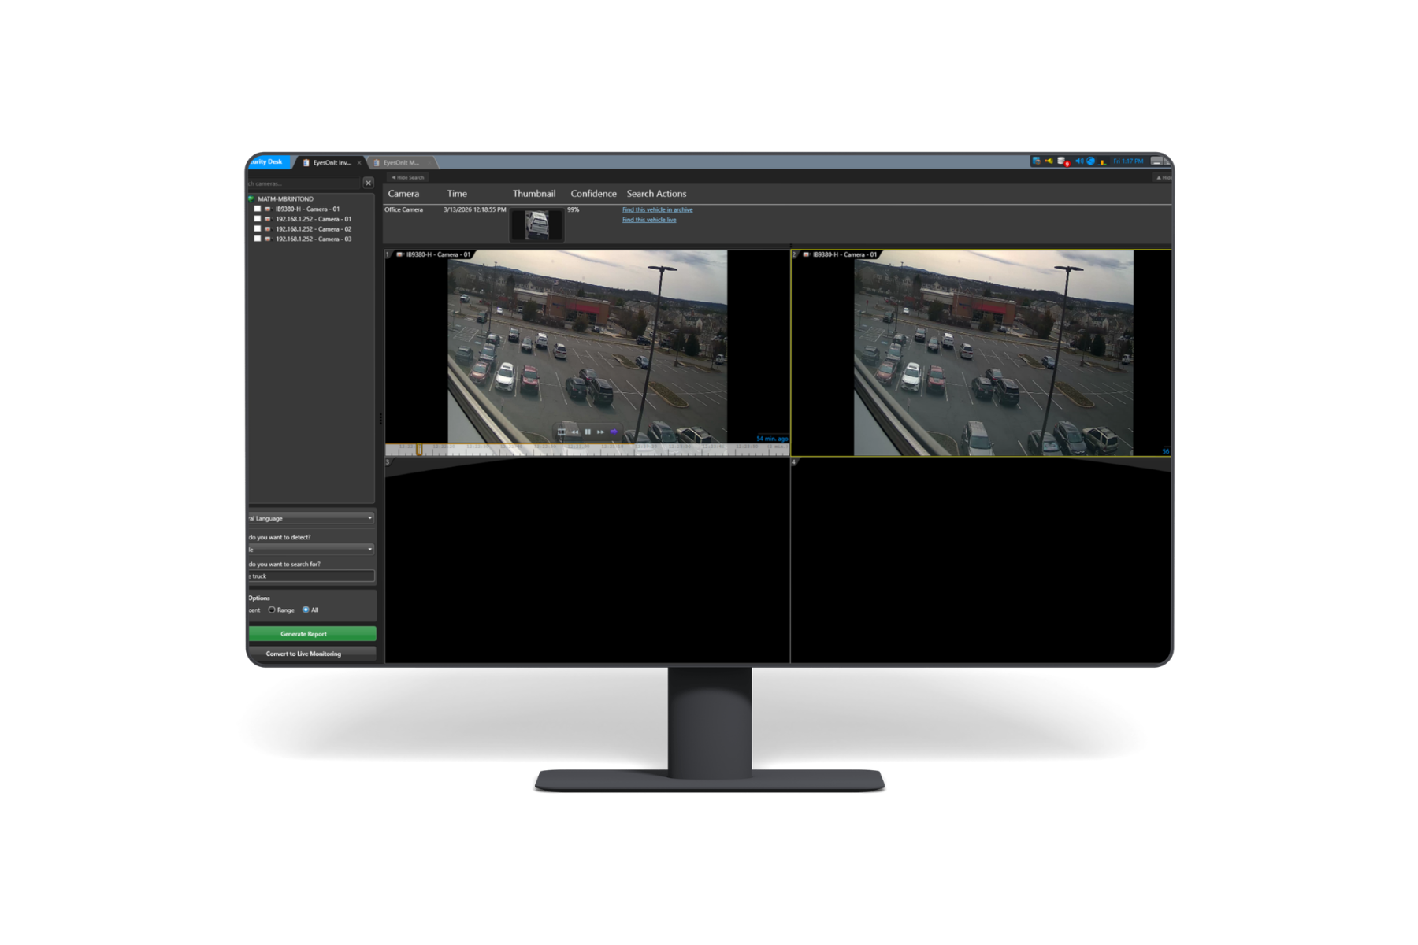Select the All radio button
This screenshot has height=945, width=1418.
[x=306, y=610]
